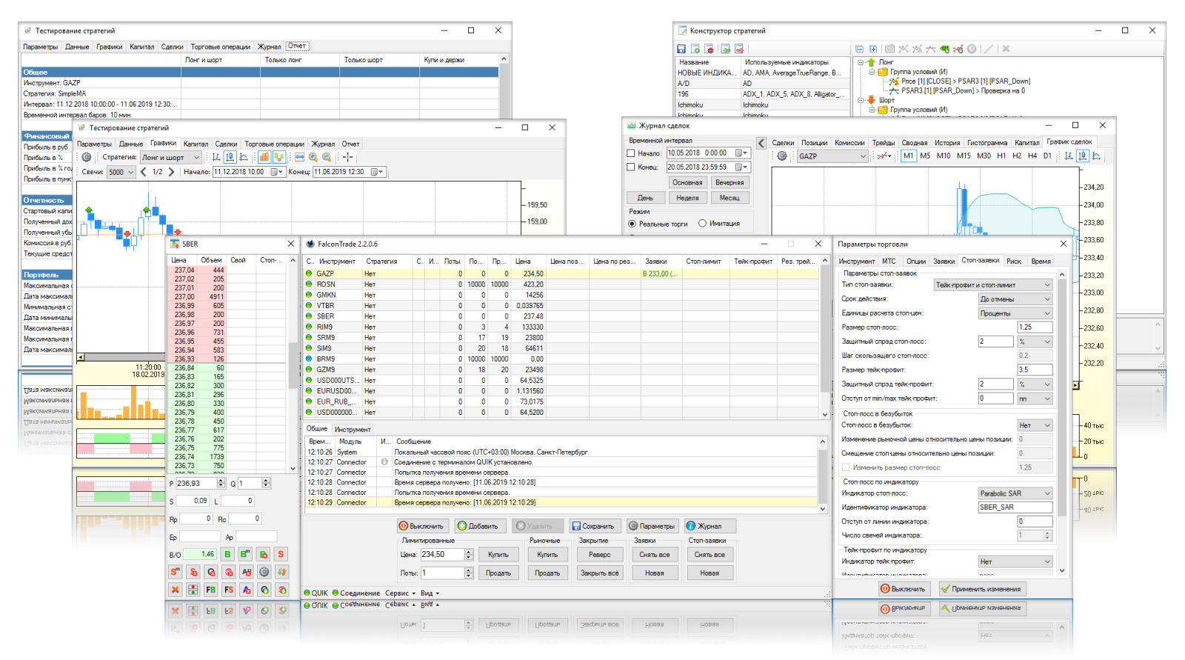Click the collapse-all minus icon in Конструктор стратегий

coord(860,49)
